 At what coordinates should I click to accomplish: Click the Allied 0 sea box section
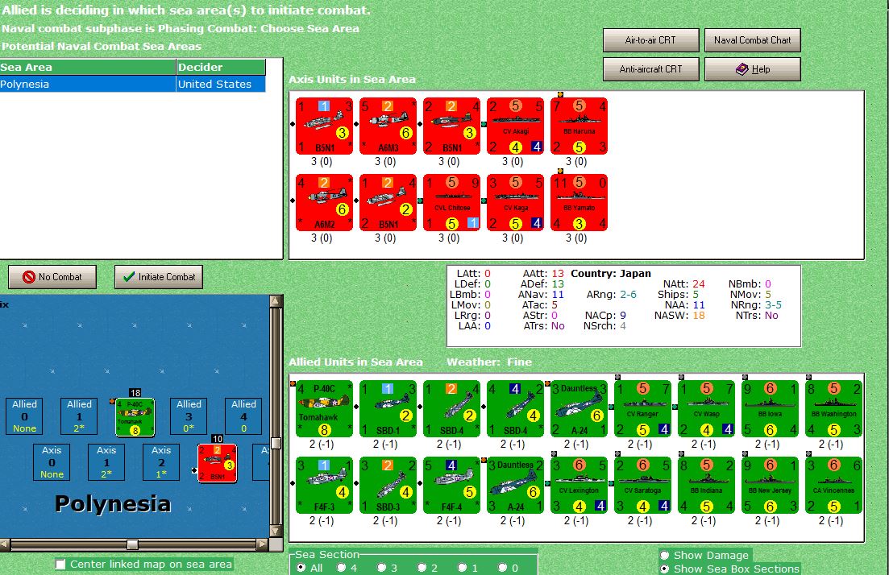coord(24,416)
